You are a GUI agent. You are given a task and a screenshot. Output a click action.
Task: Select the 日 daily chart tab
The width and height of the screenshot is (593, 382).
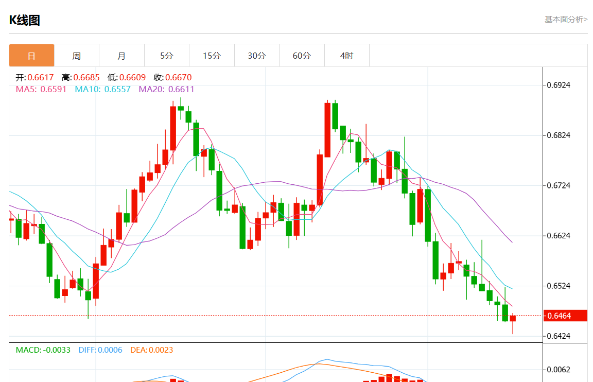[x=32, y=56]
